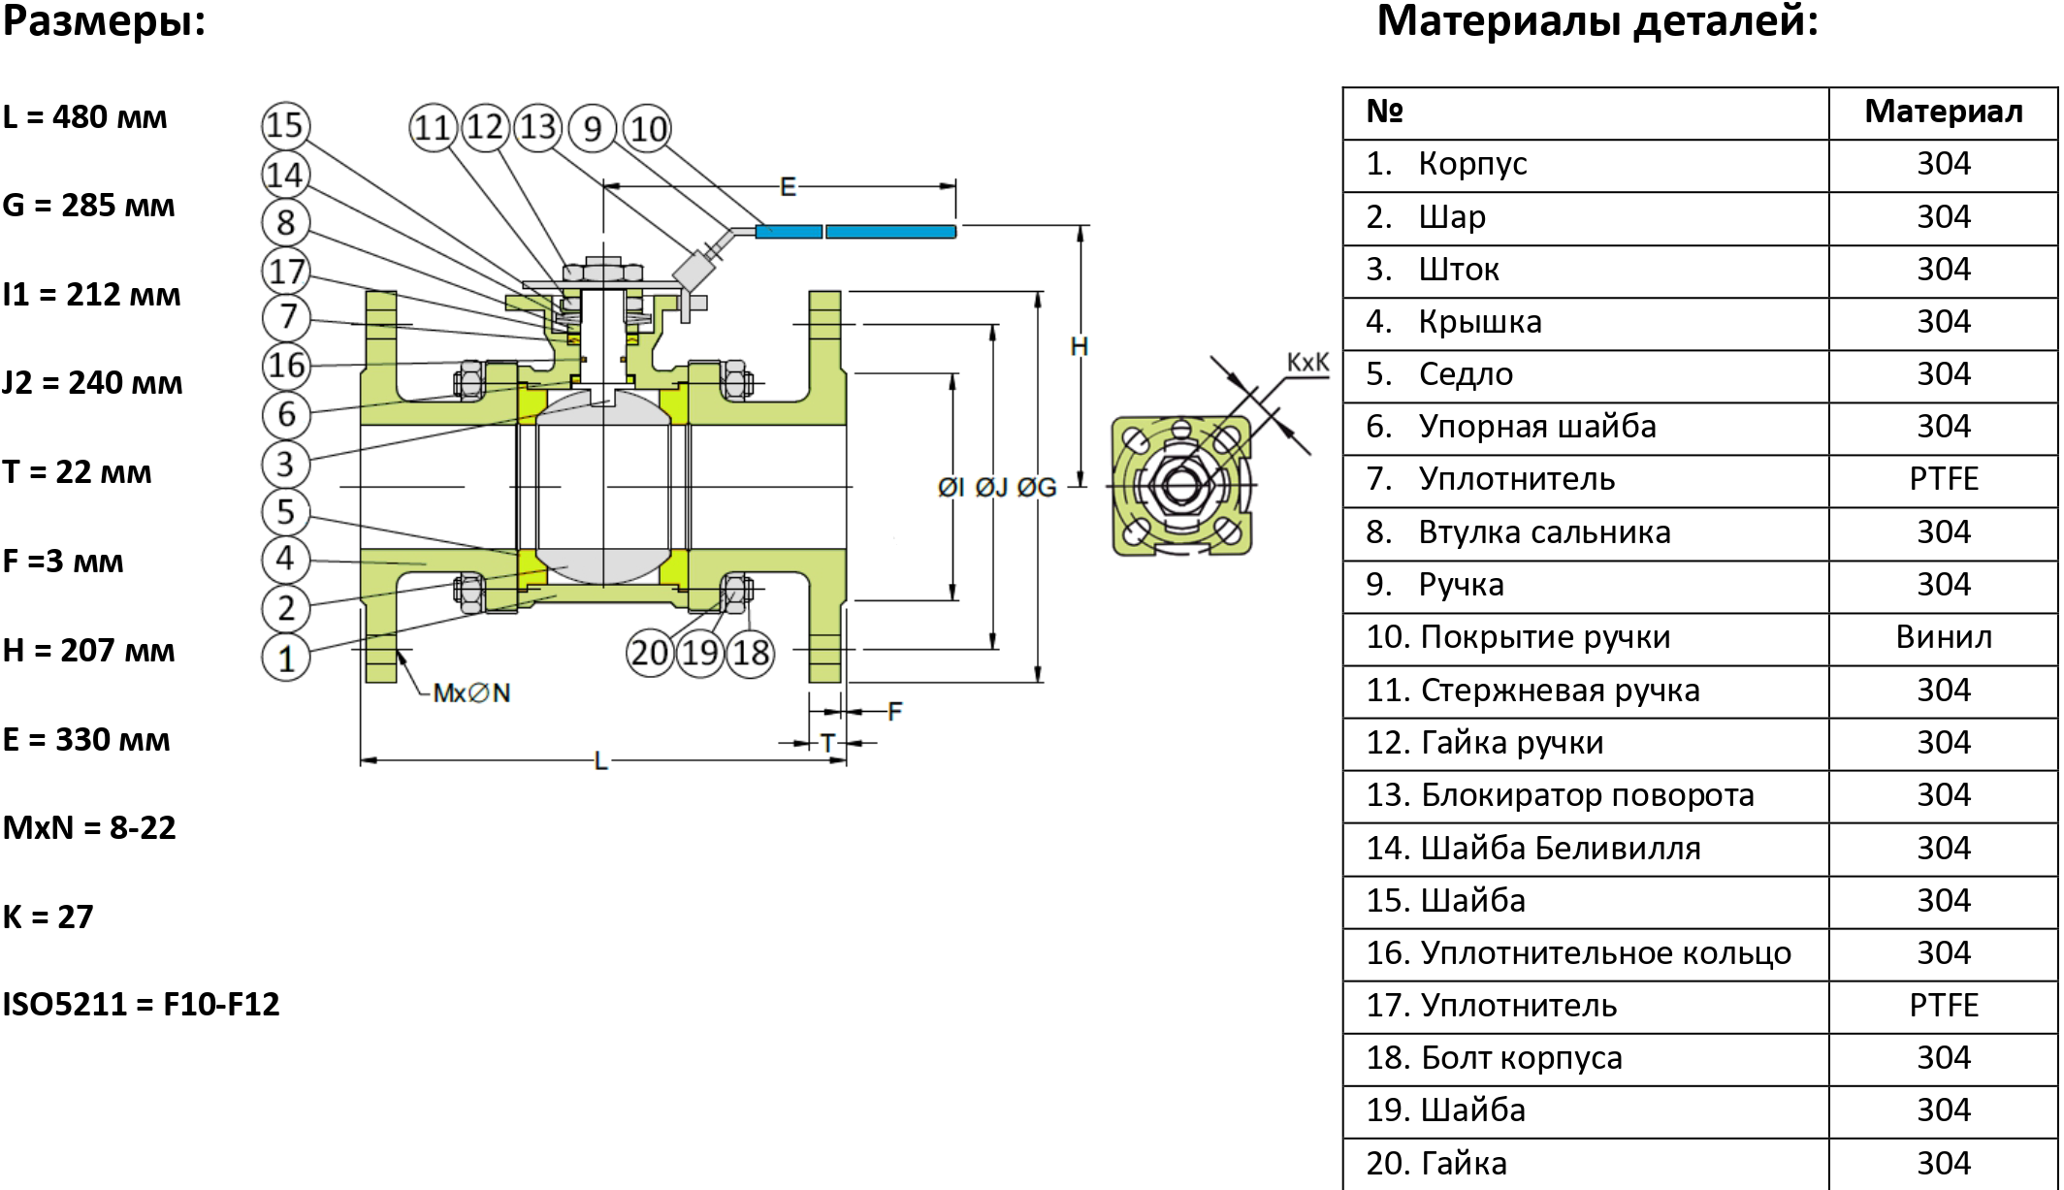Click the 'Винил' material cell

coord(1943,637)
